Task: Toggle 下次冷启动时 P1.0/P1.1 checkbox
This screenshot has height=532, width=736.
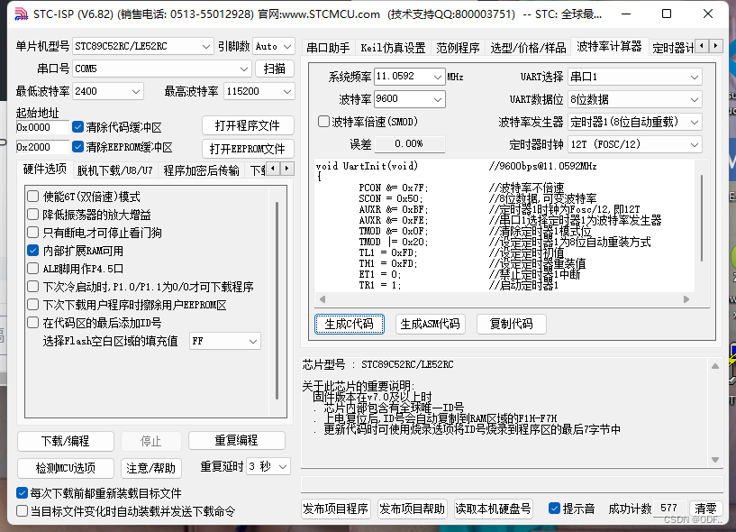Action: [x=32, y=286]
